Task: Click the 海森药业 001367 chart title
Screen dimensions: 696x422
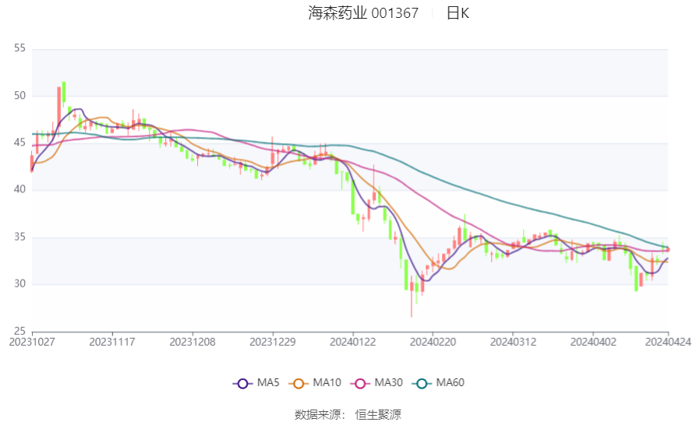Action: (363, 13)
